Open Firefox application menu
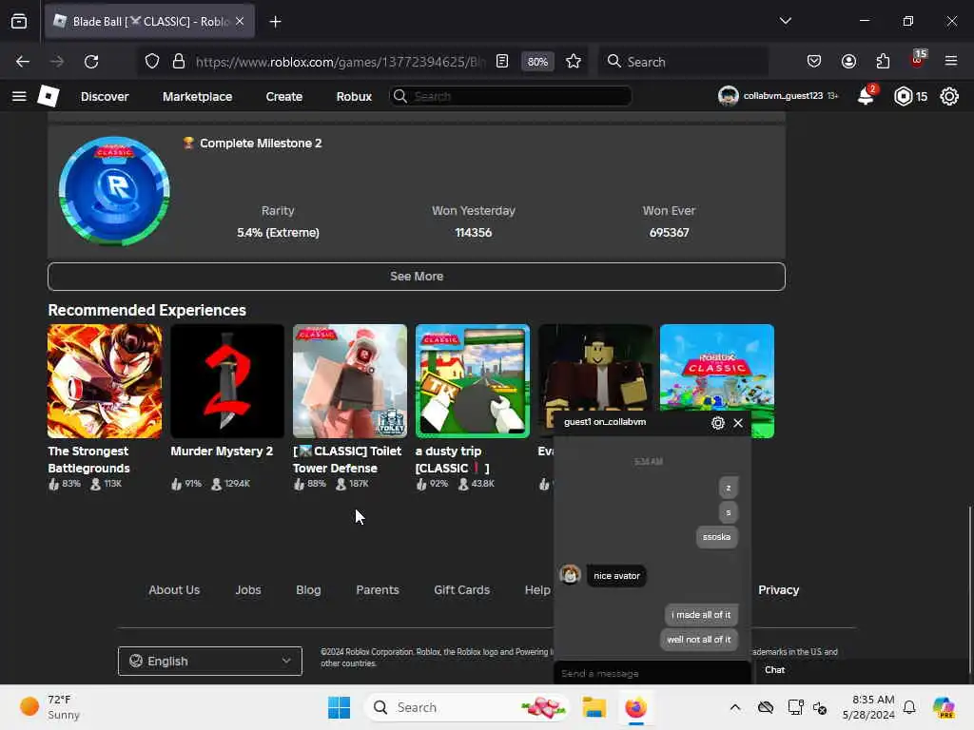Image resolution: width=974 pixels, height=730 pixels. click(x=951, y=62)
